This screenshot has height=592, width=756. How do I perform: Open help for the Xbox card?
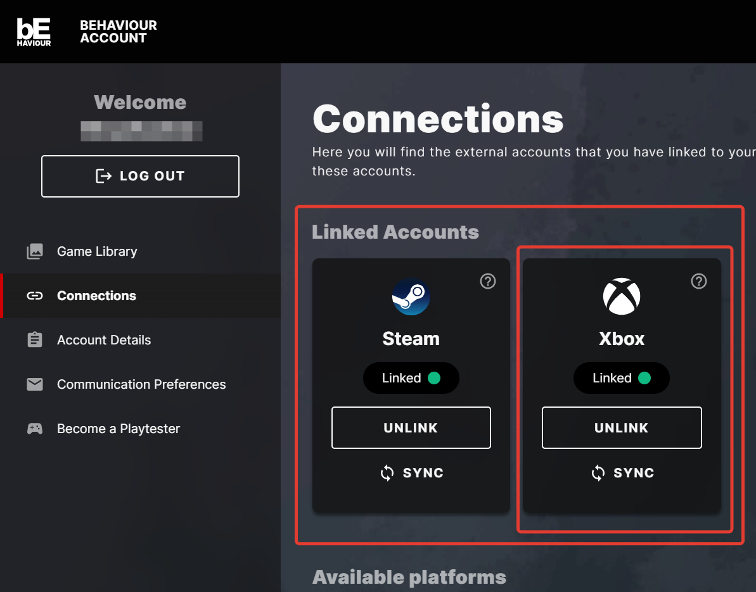[x=698, y=281]
